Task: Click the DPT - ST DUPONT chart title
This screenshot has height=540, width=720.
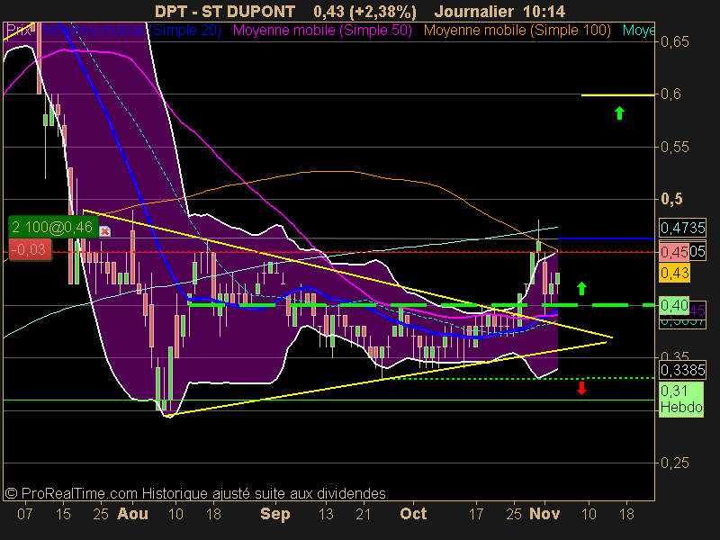Action: pos(224,11)
